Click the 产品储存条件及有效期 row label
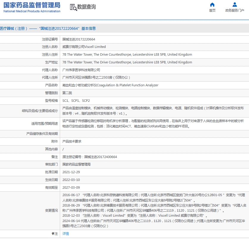Image resolution: width=249 pixels, height=239 pixels. pos(42,134)
